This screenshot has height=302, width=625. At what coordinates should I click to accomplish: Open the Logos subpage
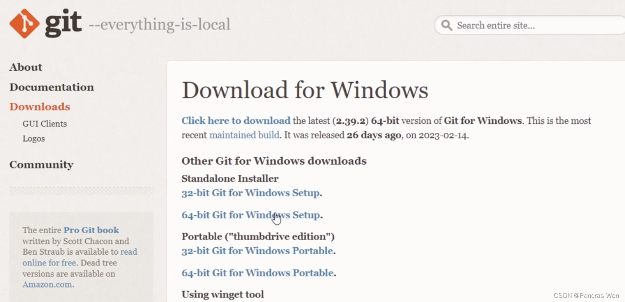(x=34, y=139)
